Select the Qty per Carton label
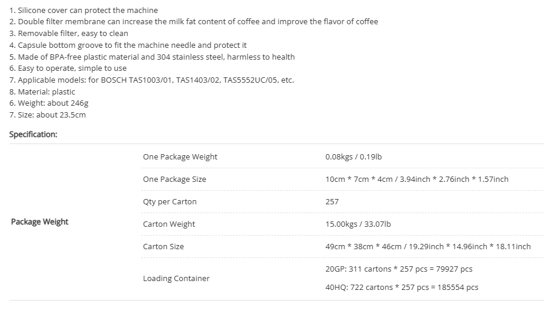The image size is (544, 310). point(170,202)
